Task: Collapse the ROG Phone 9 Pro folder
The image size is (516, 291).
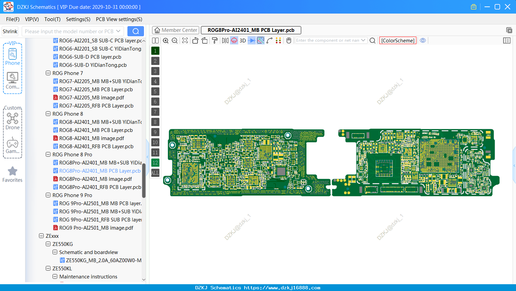Action: pyautogui.click(x=48, y=195)
